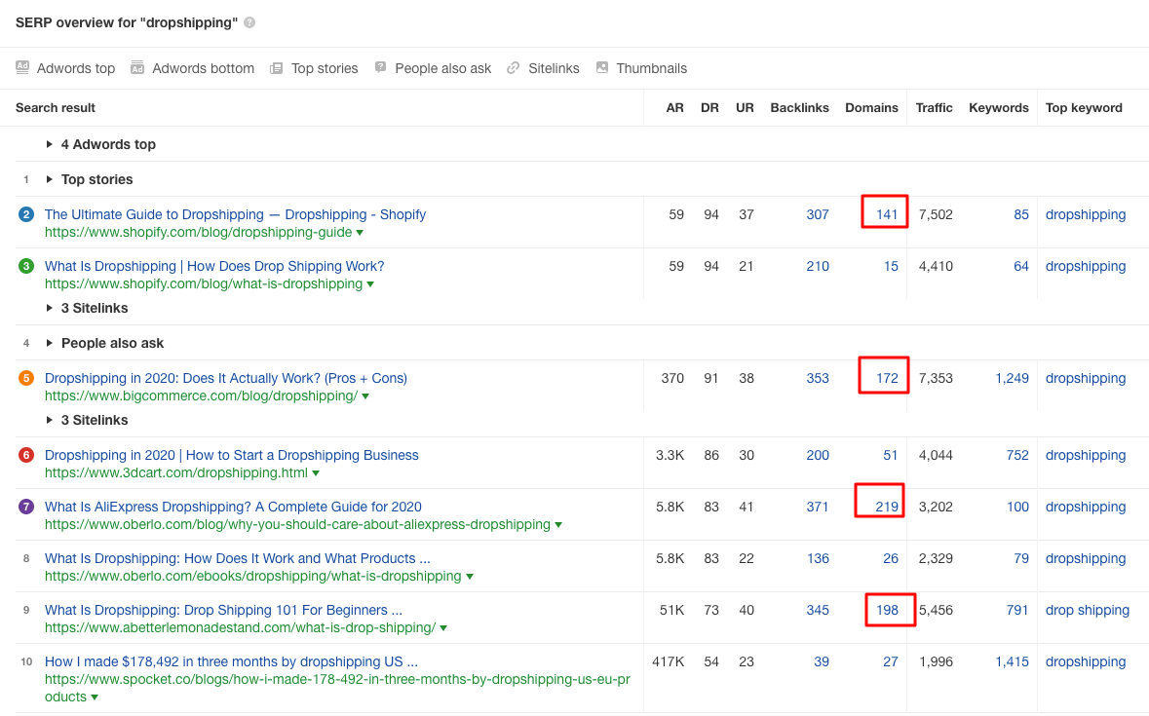Click Top keyword column header

click(1083, 107)
